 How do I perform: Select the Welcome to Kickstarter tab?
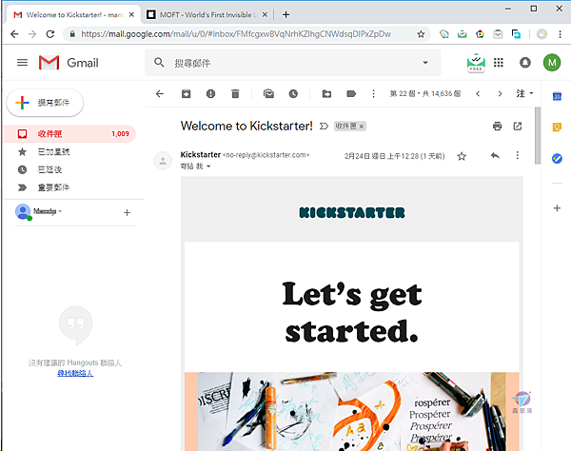point(74,14)
